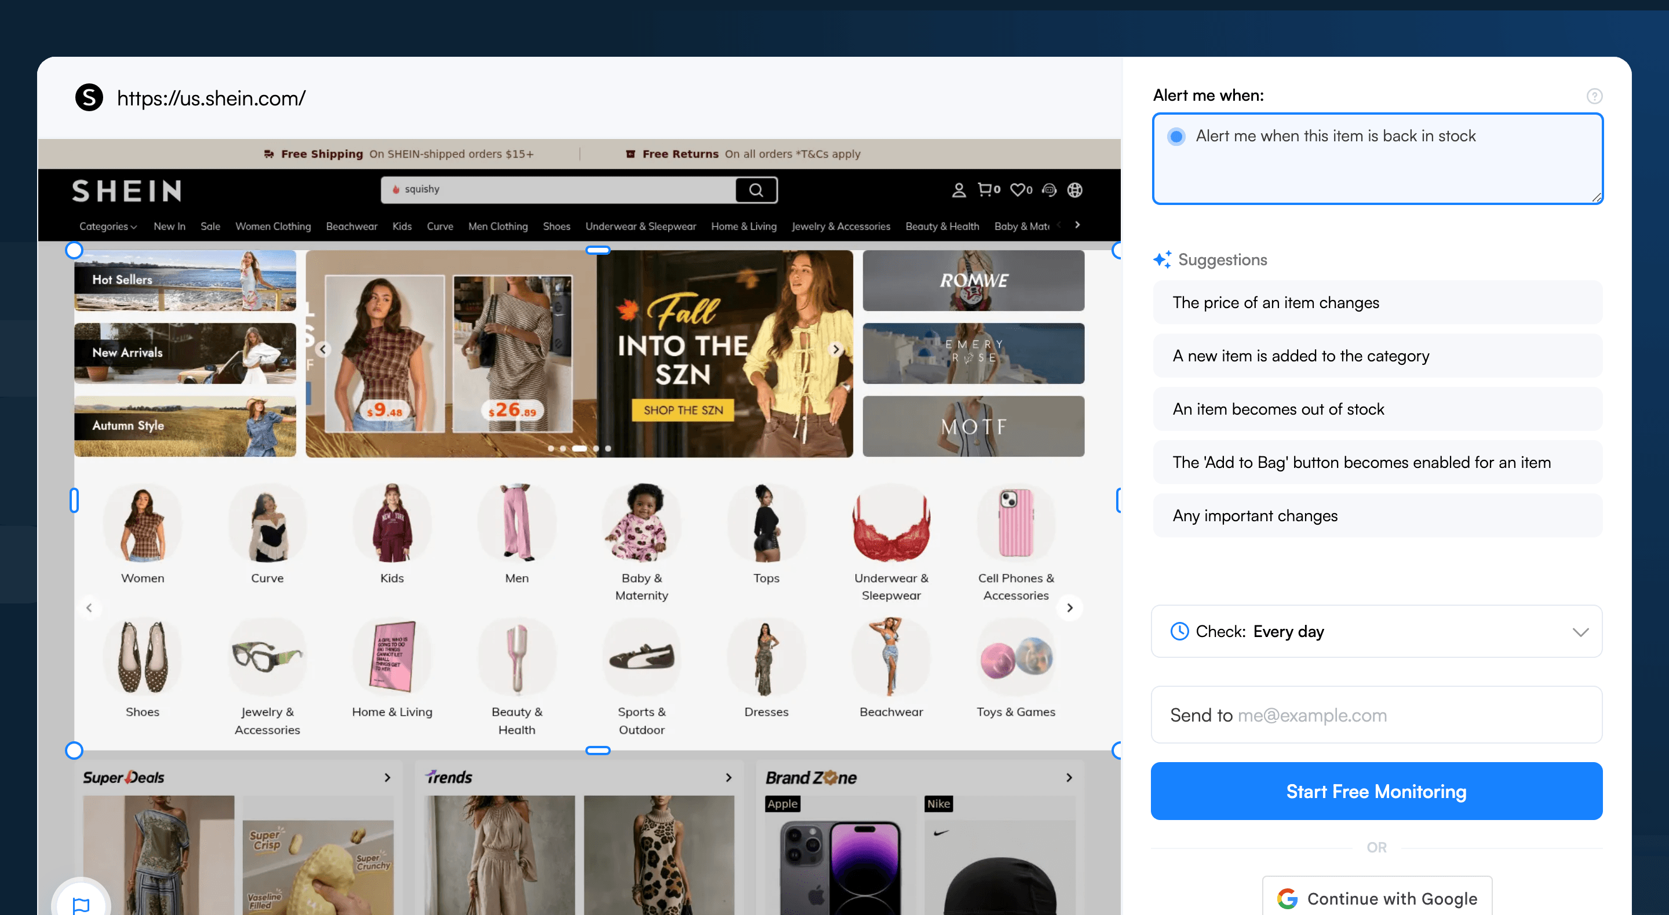Open the Jewelry & Accessories menu
Viewport: 1669px width, 915px height.
point(841,226)
